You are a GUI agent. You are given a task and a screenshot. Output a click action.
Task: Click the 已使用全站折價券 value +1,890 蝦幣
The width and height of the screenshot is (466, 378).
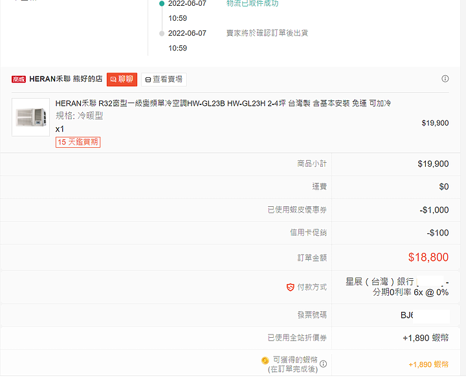426,338
